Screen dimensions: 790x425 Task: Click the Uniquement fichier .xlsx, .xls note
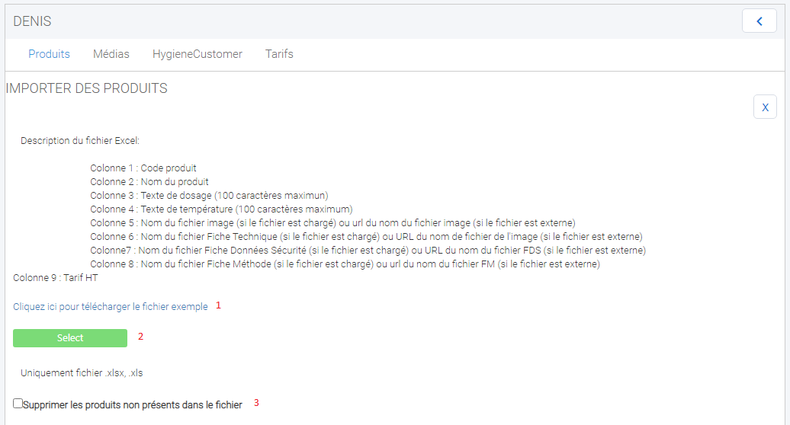pos(82,373)
